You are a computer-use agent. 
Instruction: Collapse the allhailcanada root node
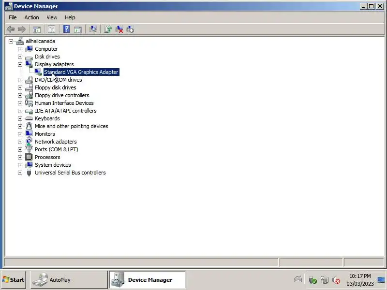(11, 41)
